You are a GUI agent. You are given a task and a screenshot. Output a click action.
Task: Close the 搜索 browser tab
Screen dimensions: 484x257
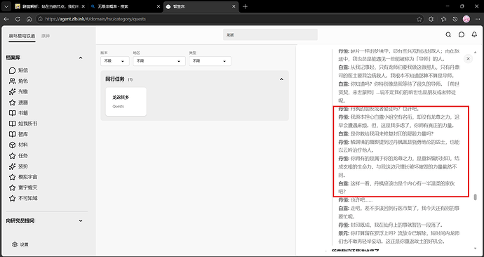159,6
